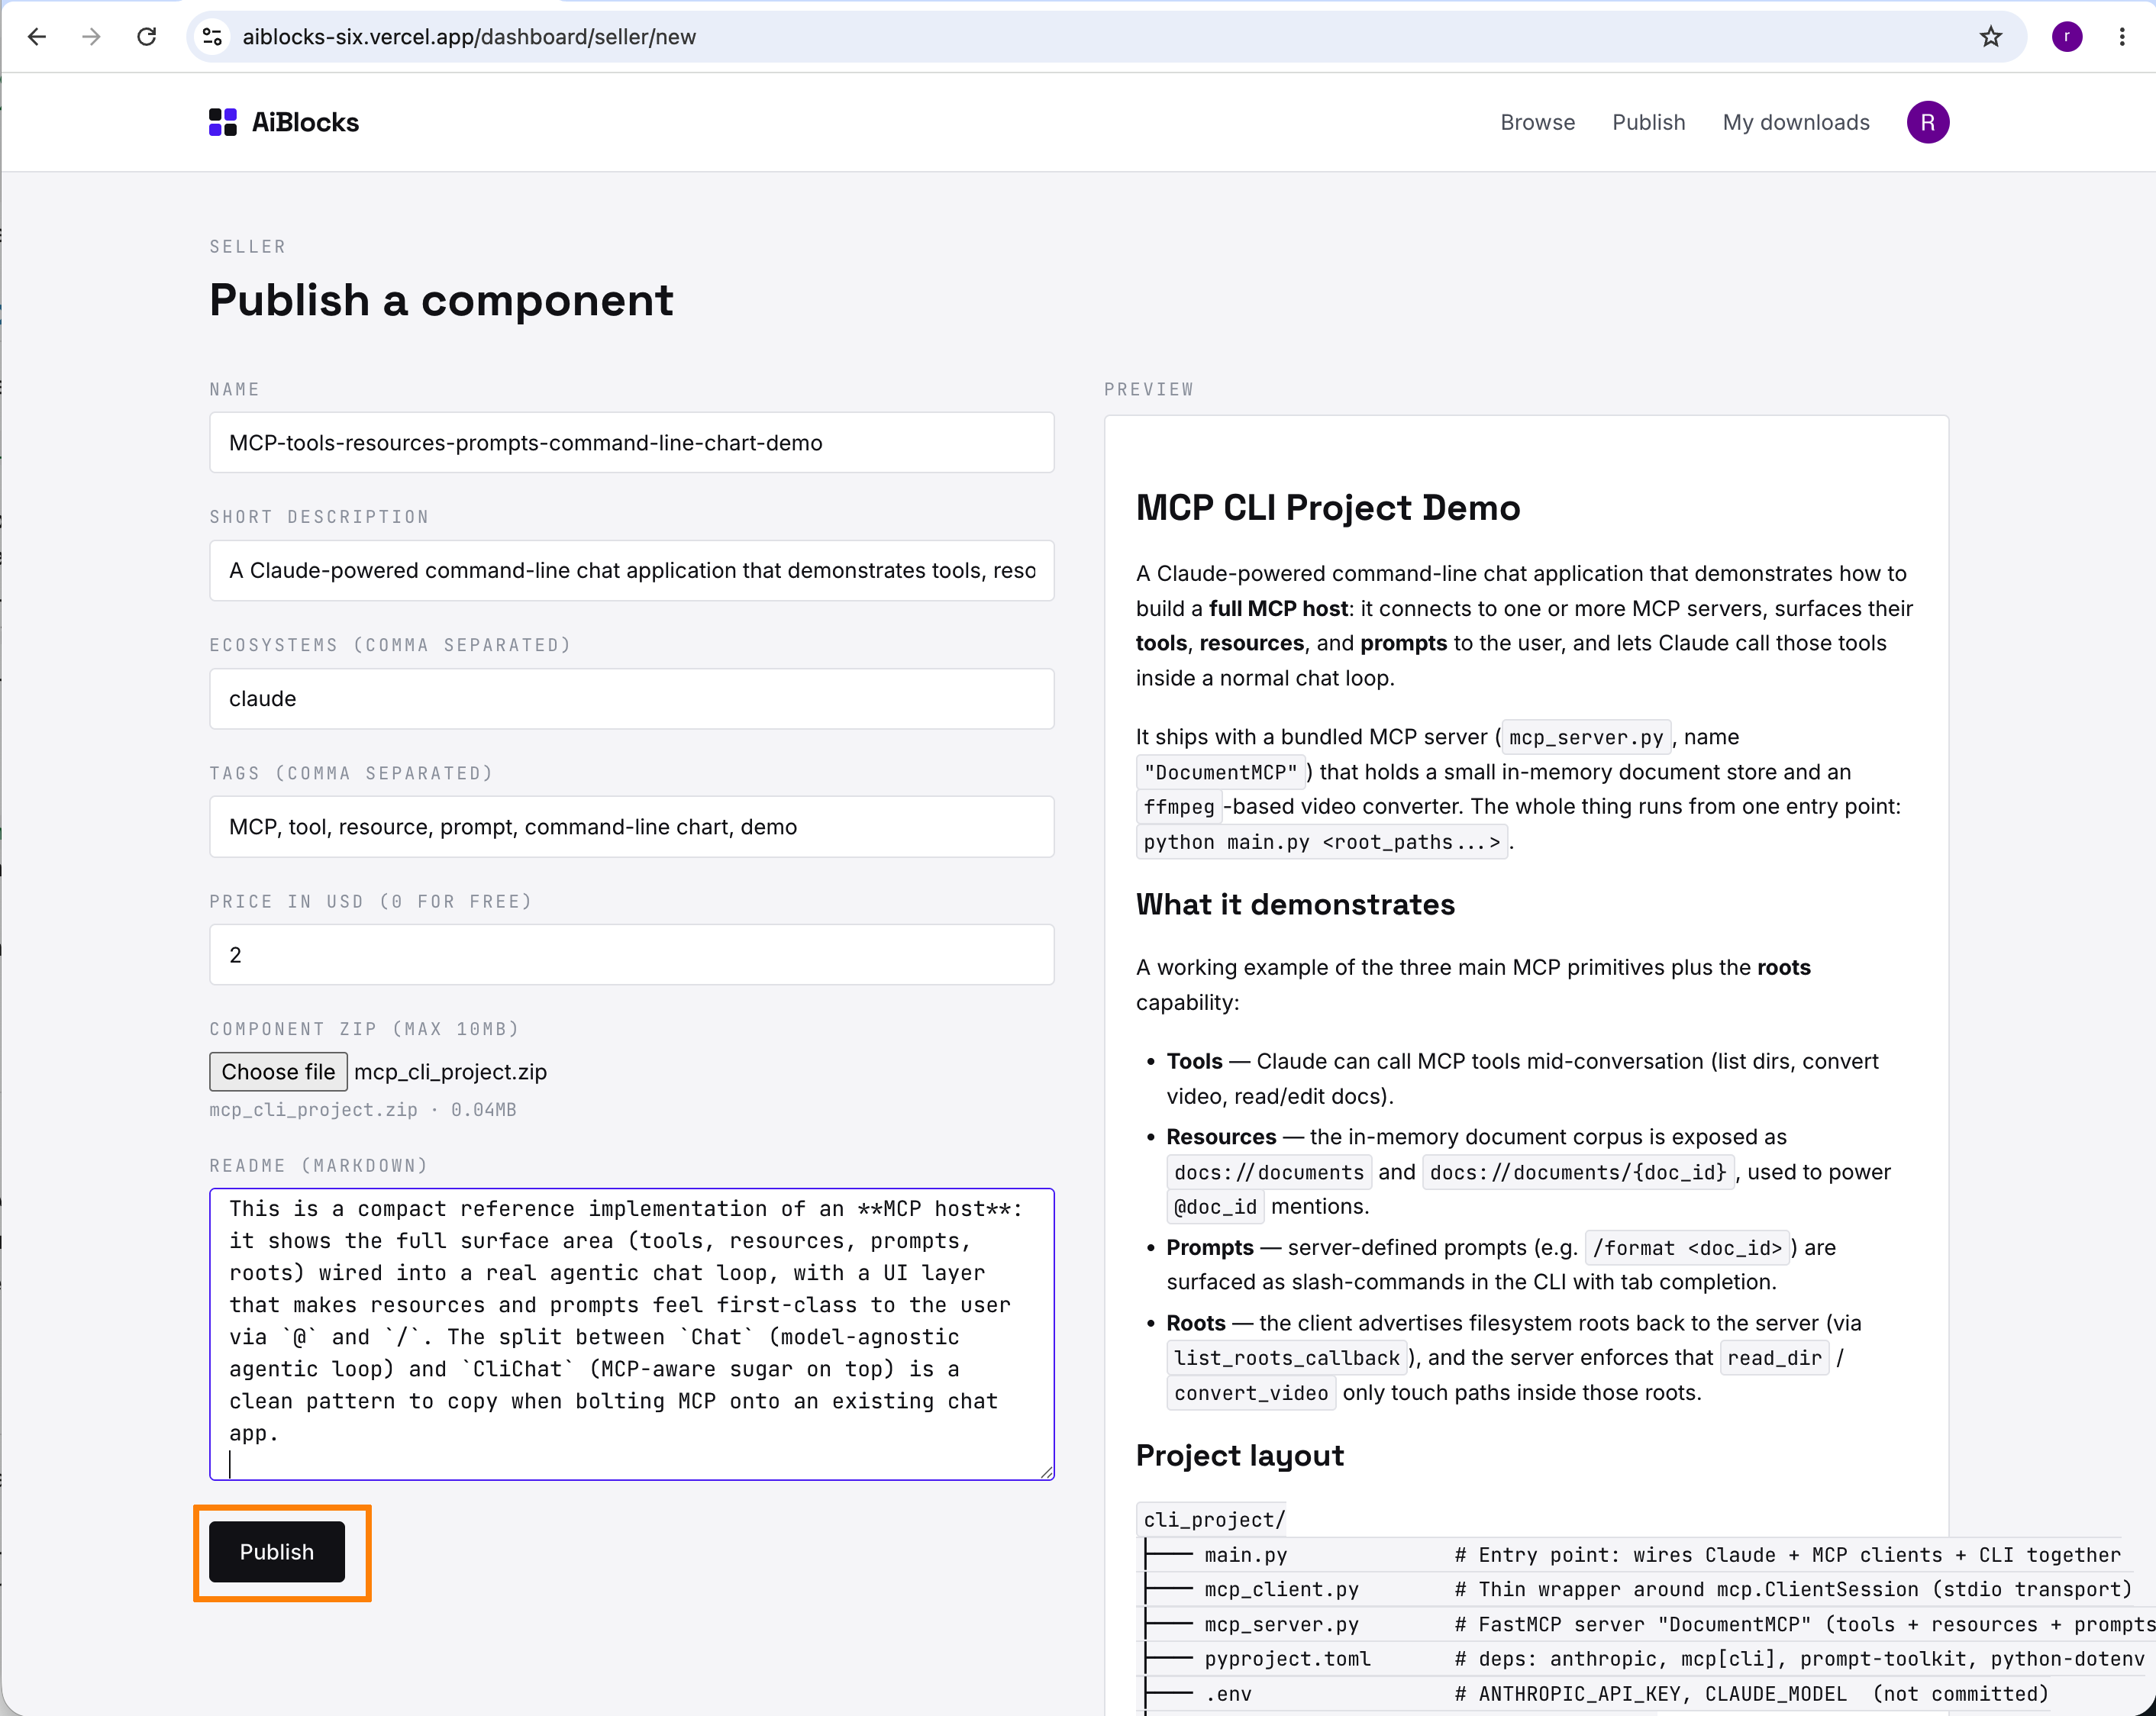Click the Project layout heading
The image size is (2156, 1716).
[1239, 1455]
